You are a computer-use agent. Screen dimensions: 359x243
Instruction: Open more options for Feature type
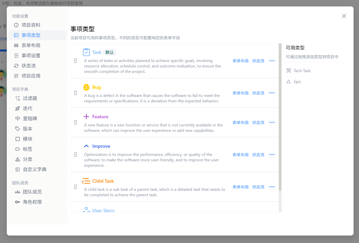coord(272,123)
